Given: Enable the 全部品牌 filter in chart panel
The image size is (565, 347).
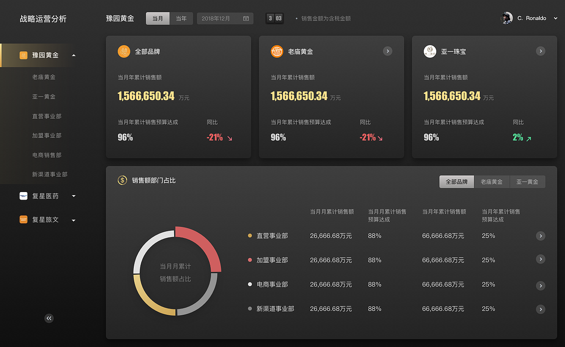Looking at the screenshot, I should tap(456, 181).
